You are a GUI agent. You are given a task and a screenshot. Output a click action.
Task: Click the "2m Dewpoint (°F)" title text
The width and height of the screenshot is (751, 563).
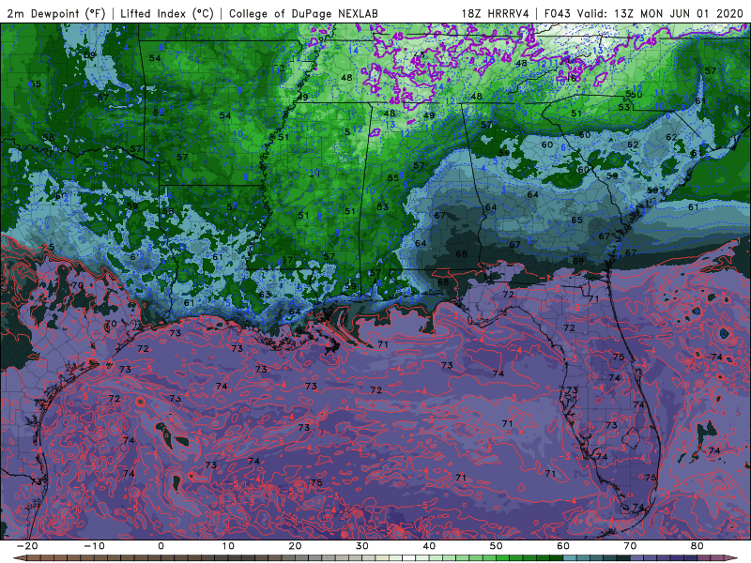[x=56, y=13]
